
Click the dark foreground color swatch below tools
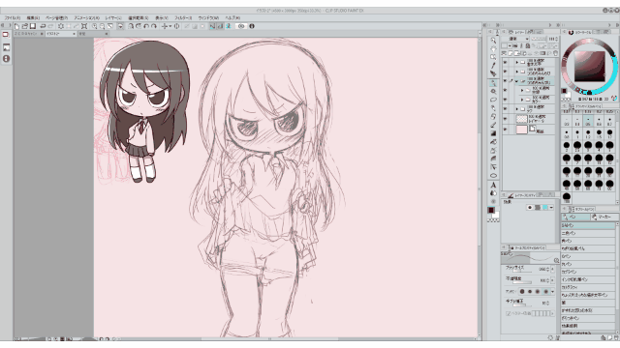point(491,211)
